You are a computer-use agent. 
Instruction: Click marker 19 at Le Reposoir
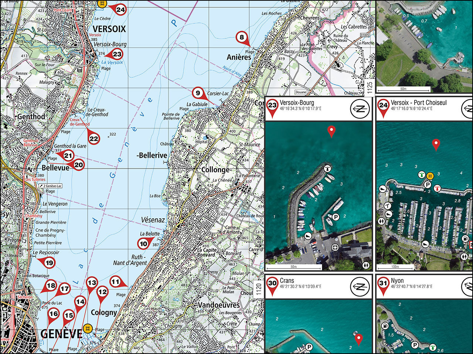(x=49, y=263)
